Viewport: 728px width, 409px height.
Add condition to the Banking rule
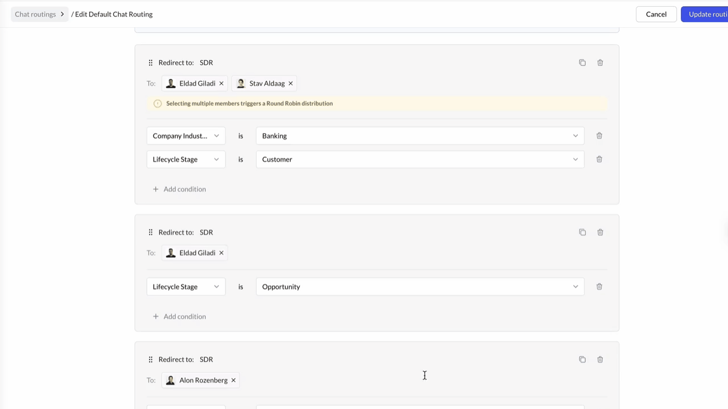click(179, 189)
